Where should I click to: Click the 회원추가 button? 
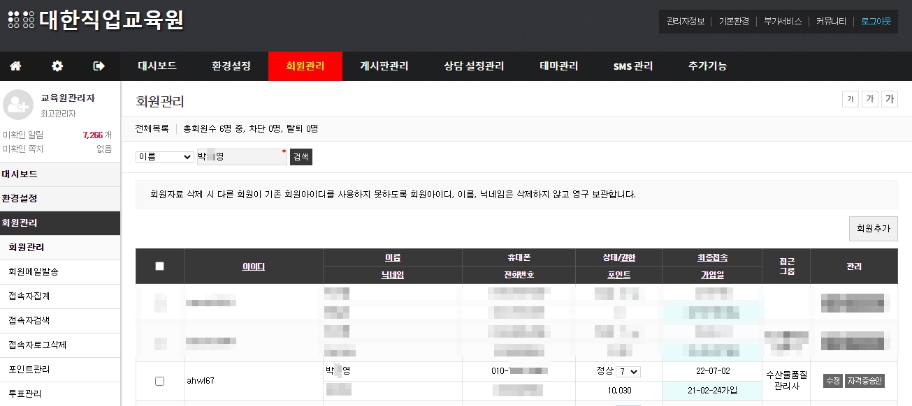(873, 229)
